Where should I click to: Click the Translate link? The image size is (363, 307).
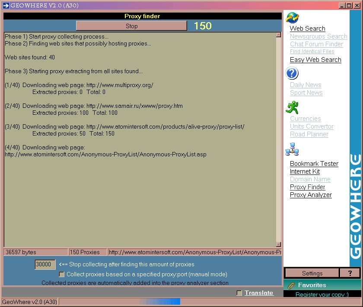259,293
